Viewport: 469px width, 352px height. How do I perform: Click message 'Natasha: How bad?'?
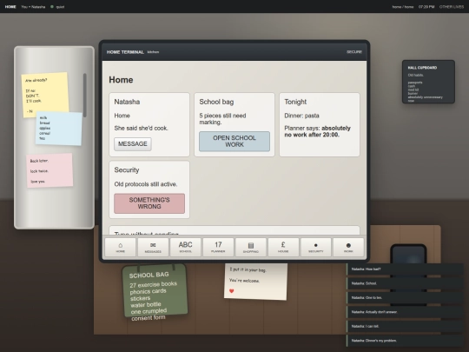click(405, 269)
